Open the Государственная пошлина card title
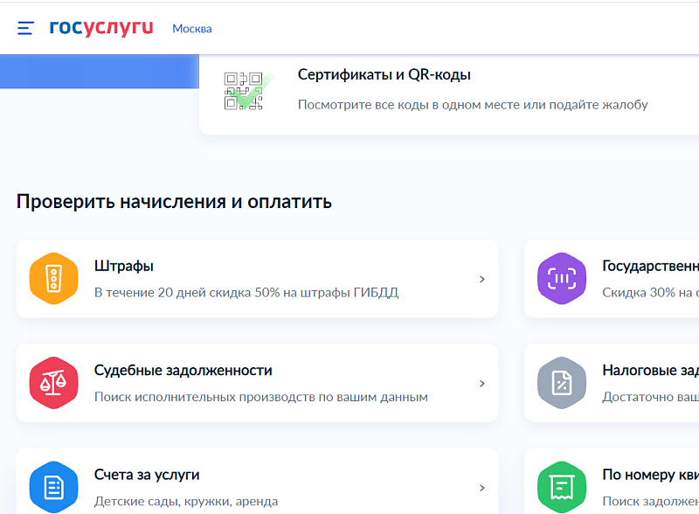Screen dimensions: 699x514 (650, 266)
